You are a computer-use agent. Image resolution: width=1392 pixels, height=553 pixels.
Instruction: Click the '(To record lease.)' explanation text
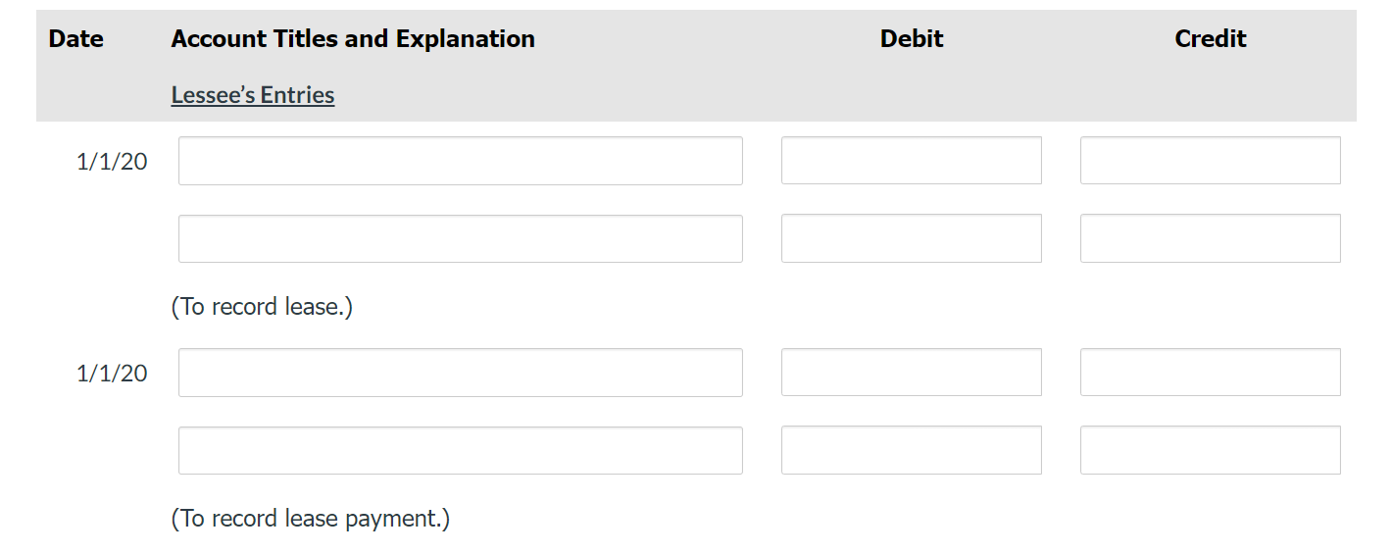pos(262,307)
